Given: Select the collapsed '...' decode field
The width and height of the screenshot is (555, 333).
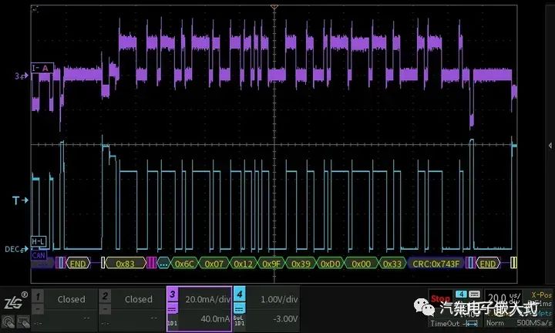Looking at the screenshot, I should point(163,264).
